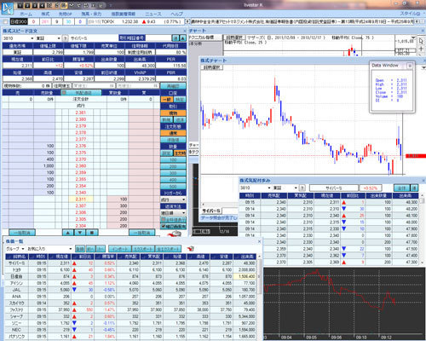Click the application logo button
Screen dimensions: 426x341
[x=7, y=8]
